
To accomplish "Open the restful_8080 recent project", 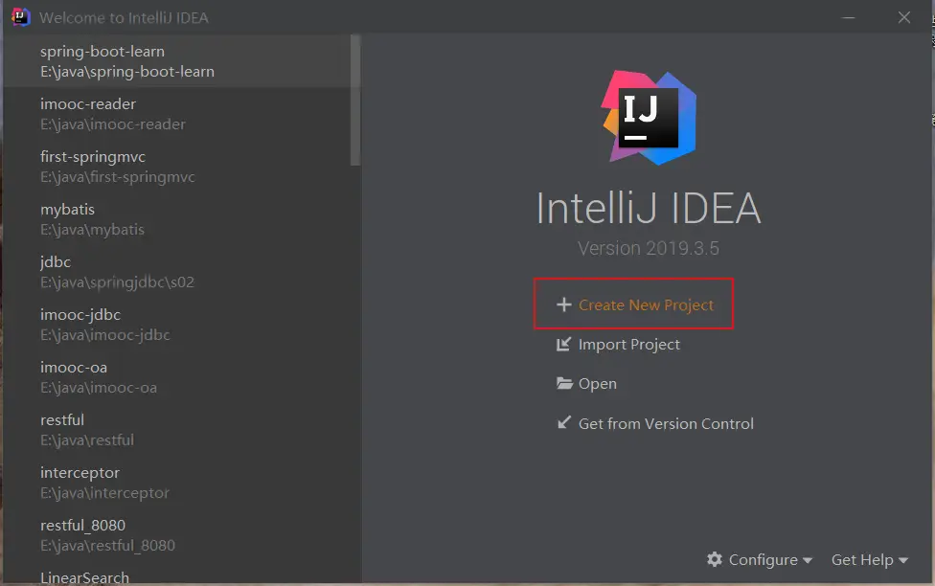I will coord(107,535).
